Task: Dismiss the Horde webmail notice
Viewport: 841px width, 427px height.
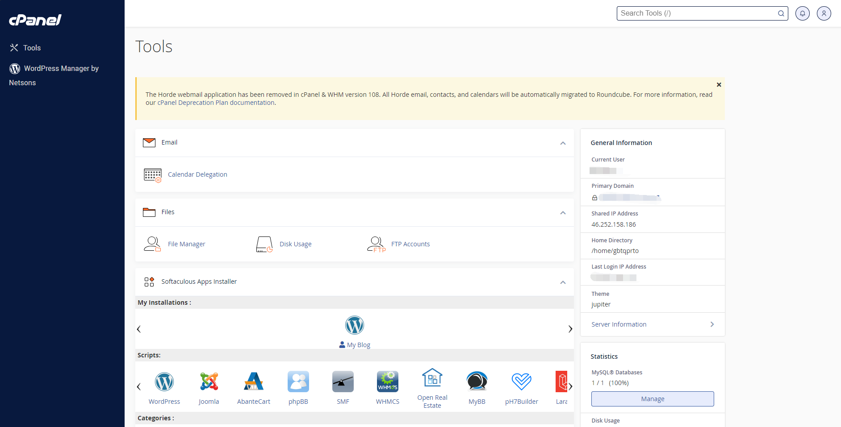Action: (x=719, y=85)
